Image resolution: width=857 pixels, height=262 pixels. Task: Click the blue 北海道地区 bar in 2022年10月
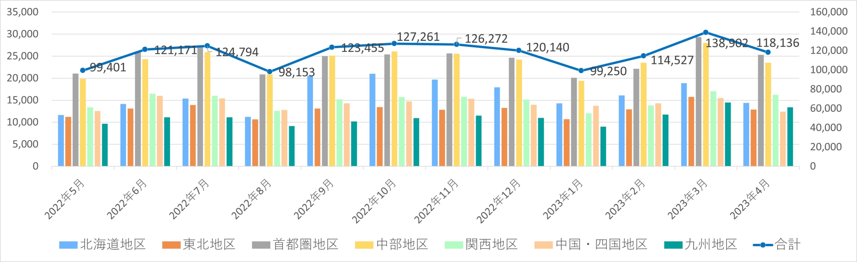372,120
